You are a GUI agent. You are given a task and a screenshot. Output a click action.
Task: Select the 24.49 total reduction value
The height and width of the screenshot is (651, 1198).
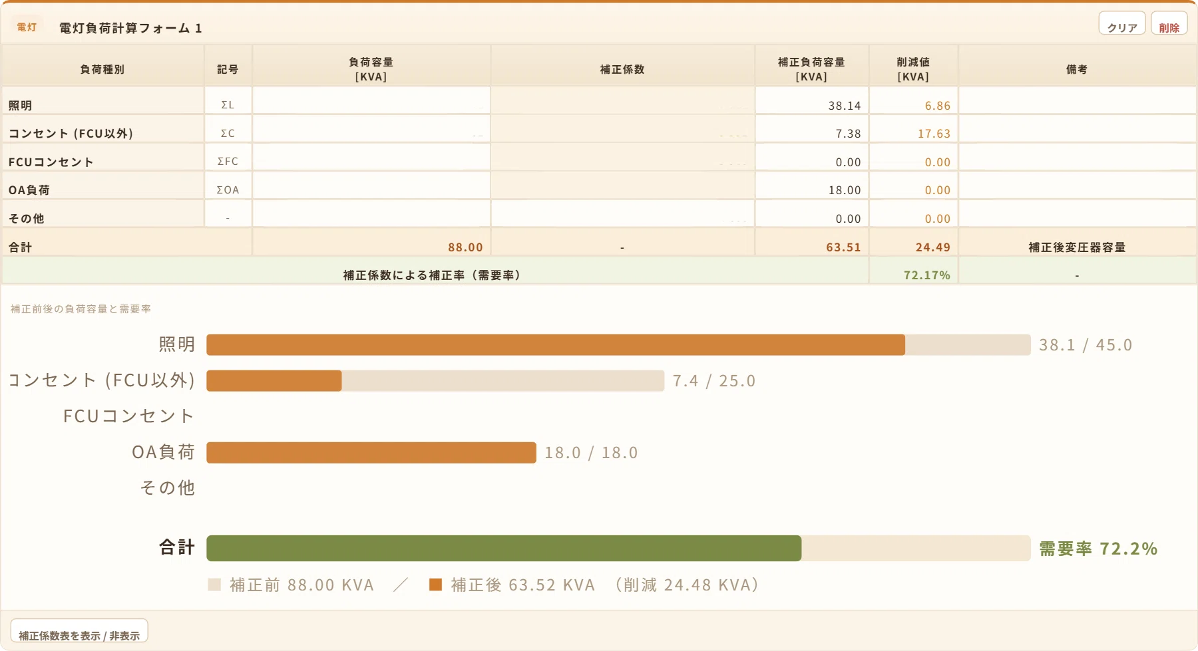pyautogui.click(x=932, y=247)
